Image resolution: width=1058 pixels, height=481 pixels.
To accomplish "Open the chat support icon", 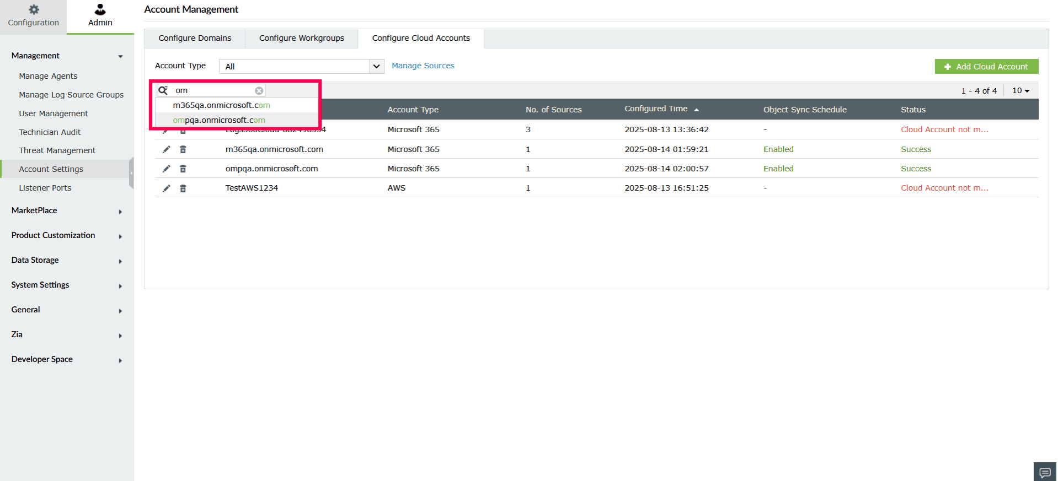I will tap(1045, 472).
